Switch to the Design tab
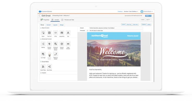 point(62,25)
